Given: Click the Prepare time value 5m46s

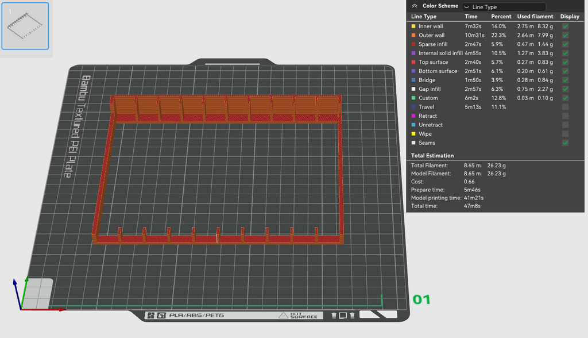Looking at the screenshot, I should point(472,190).
